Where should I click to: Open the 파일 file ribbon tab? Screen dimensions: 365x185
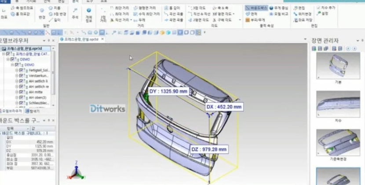click(5, 1)
